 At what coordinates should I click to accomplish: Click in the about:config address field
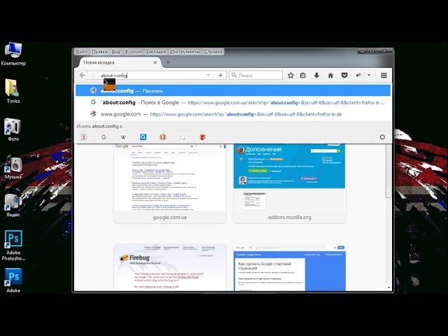[x=151, y=76]
